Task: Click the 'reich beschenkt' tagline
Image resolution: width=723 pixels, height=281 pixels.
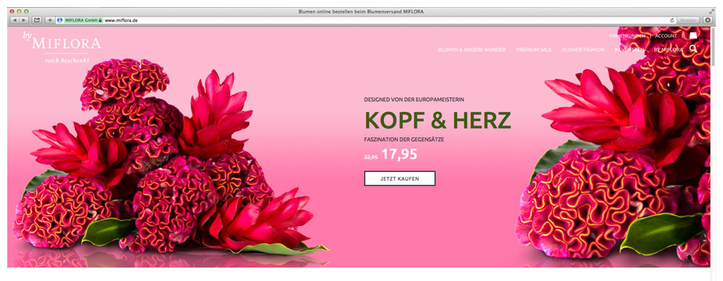Action: pos(67,61)
